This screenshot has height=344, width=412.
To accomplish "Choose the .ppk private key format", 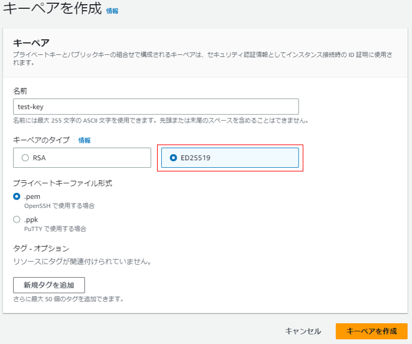I will [x=17, y=219].
